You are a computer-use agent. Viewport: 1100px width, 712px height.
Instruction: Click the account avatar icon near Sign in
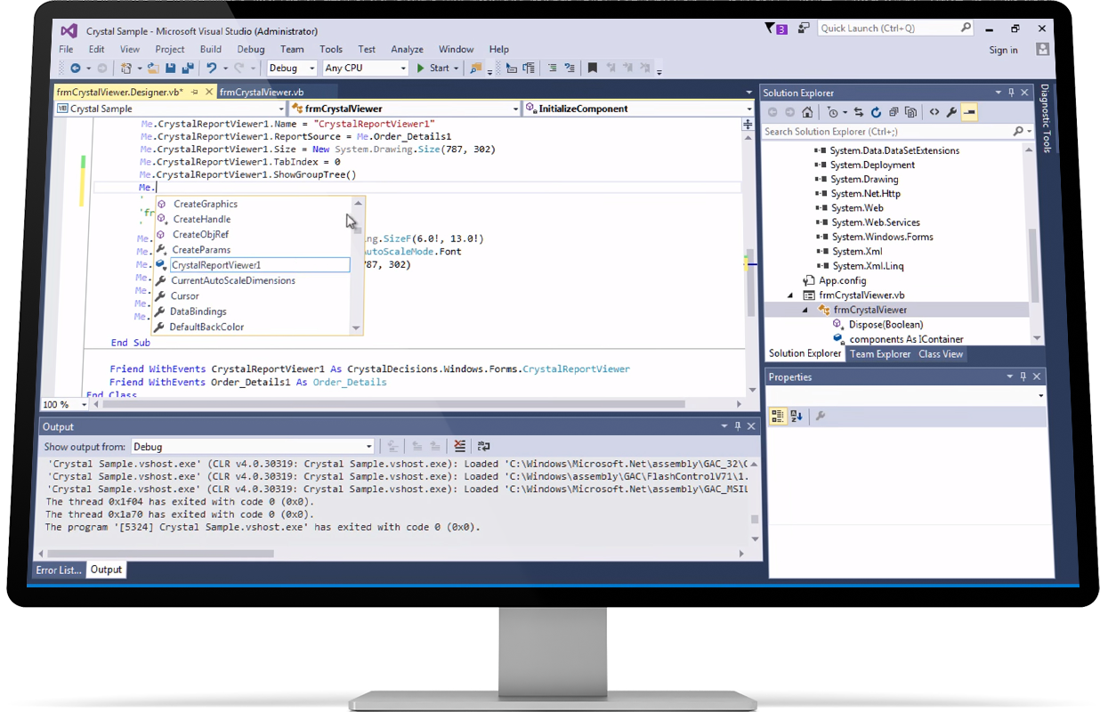pyautogui.click(x=1043, y=50)
